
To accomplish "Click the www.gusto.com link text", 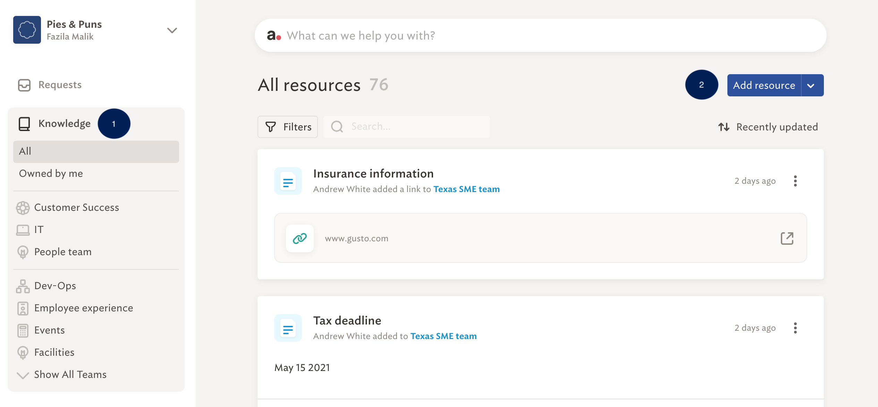I will [356, 239].
